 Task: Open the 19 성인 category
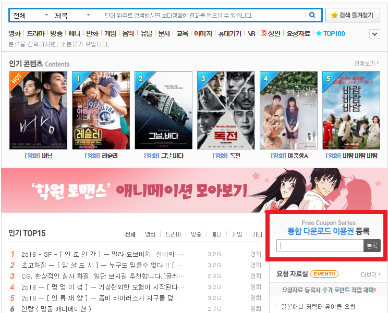[x=270, y=34]
